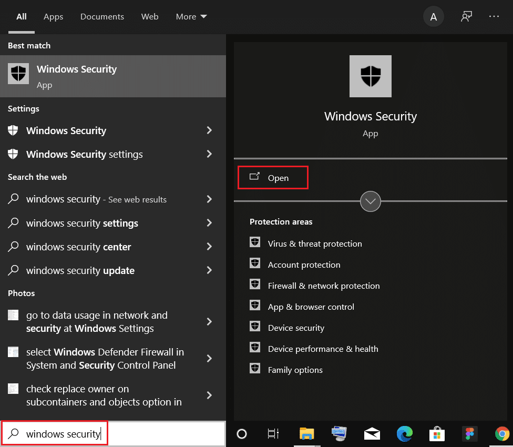Click the Cortana circle icon
Image resolution: width=513 pixels, height=447 pixels.
[242, 433]
